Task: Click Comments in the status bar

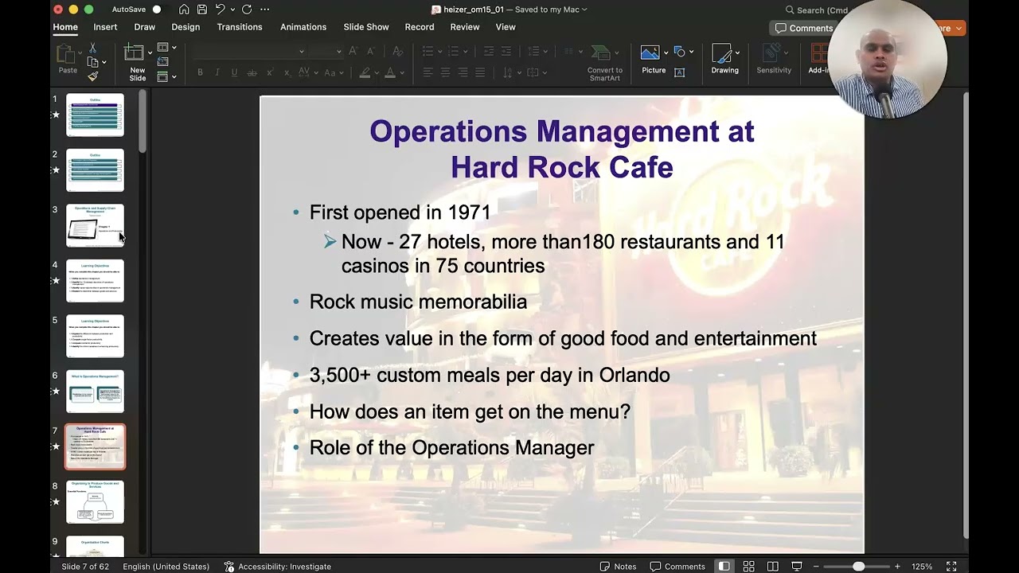Action: click(677, 567)
